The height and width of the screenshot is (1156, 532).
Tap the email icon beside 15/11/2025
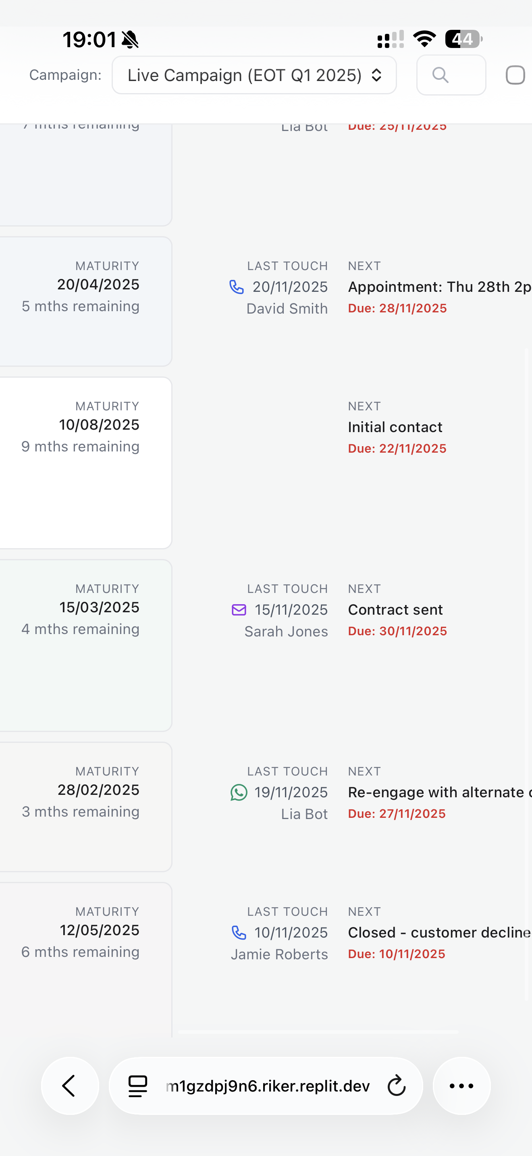(239, 609)
